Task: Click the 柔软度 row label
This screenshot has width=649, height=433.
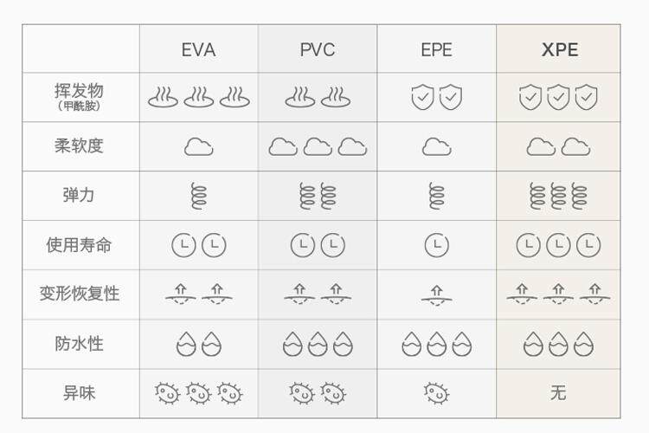Action: 79,146
